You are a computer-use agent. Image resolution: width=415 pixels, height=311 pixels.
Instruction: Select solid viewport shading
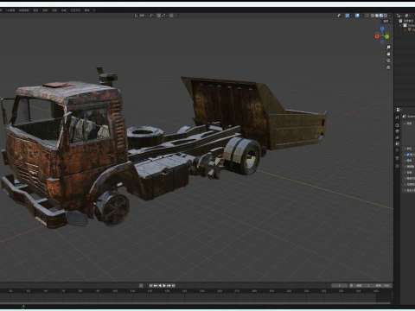pyautogui.click(x=377, y=16)
